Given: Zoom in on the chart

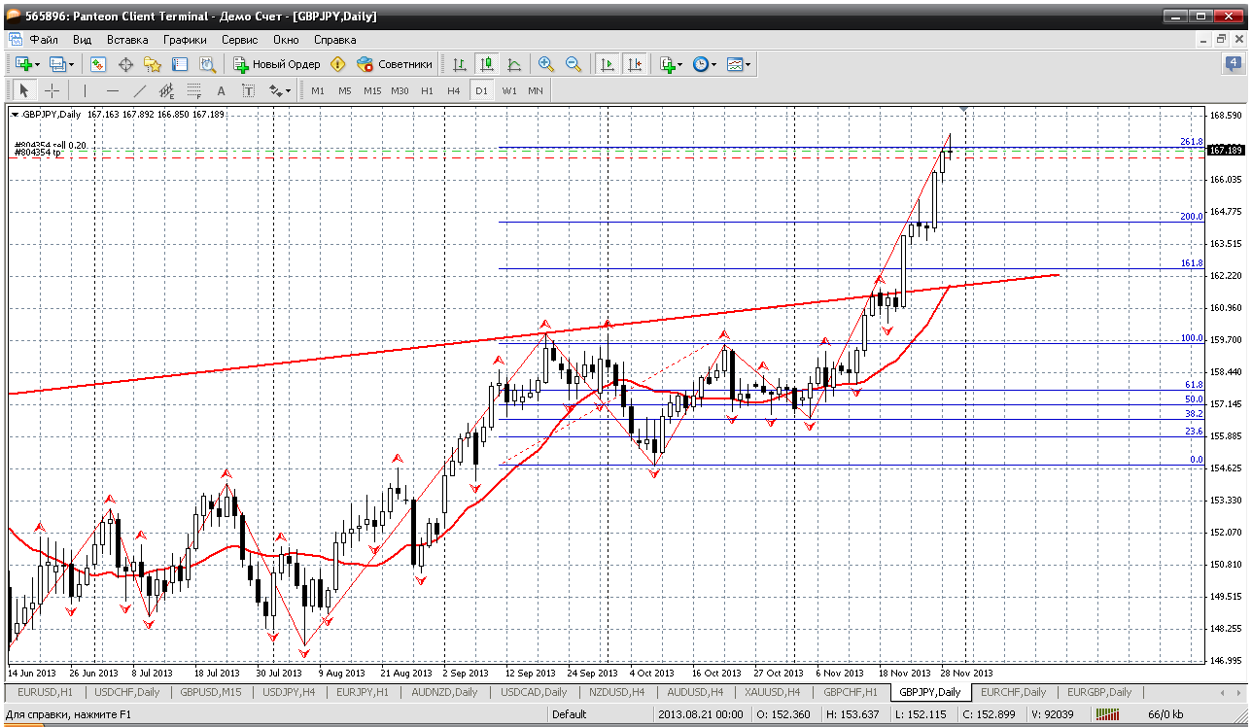Looking at the screenshot, I should pyautogui.click(x=546, y=64).
